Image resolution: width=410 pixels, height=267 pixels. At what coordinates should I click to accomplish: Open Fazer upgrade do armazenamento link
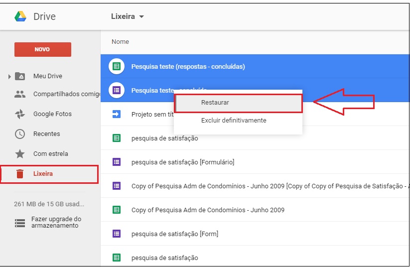click(56, 222)
